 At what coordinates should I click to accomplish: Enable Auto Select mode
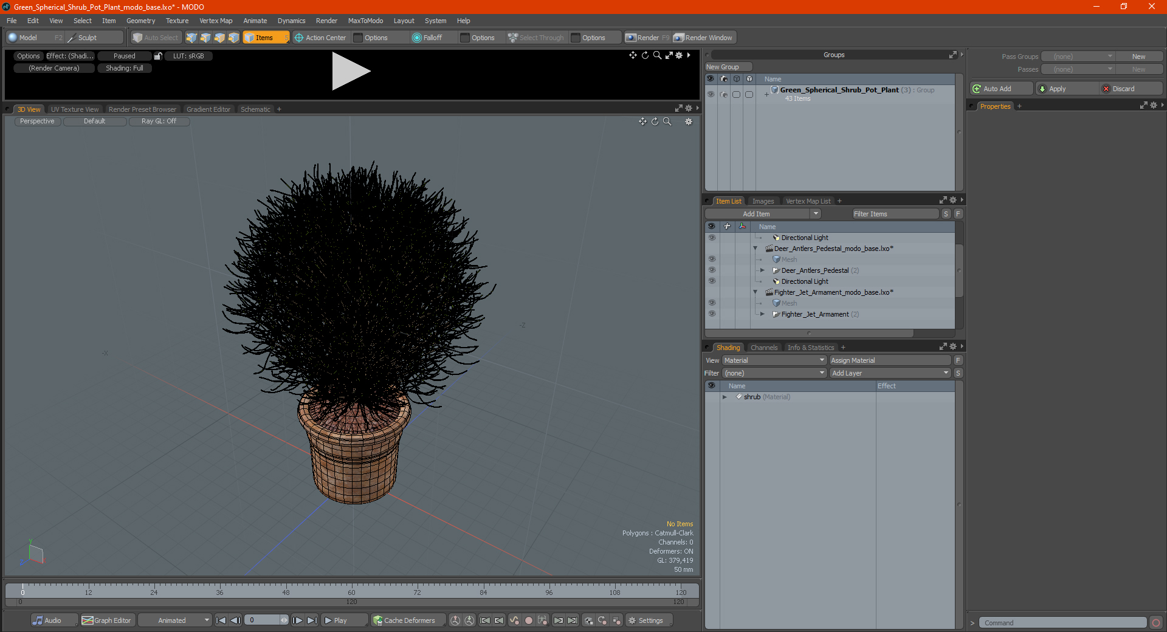(156, 38)
